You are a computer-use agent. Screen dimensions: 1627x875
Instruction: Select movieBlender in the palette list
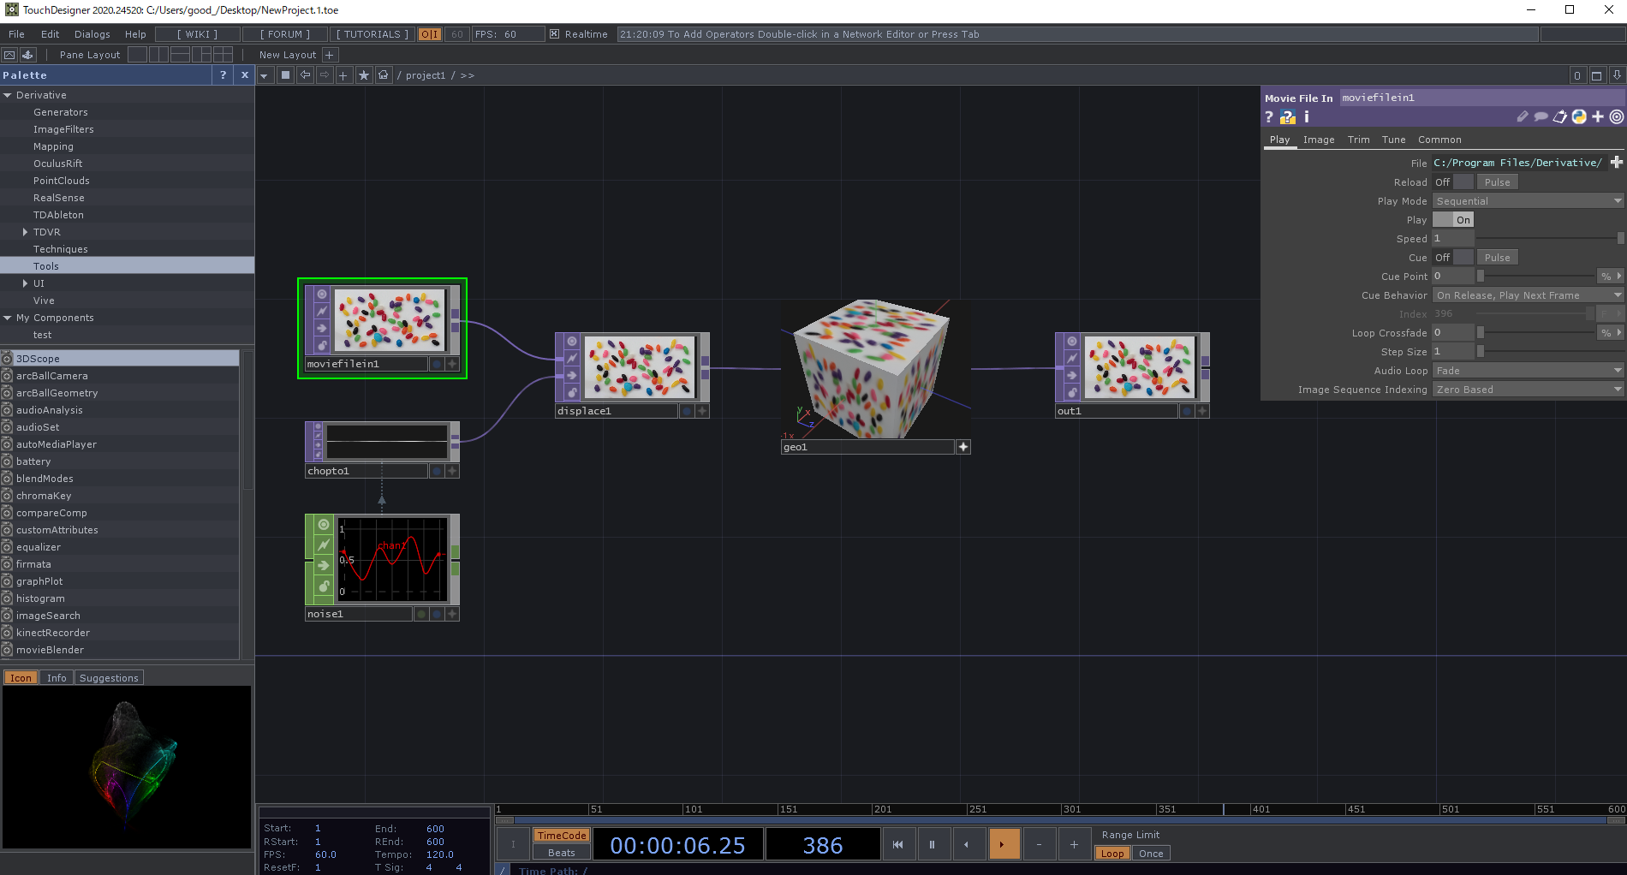(51, 649)
